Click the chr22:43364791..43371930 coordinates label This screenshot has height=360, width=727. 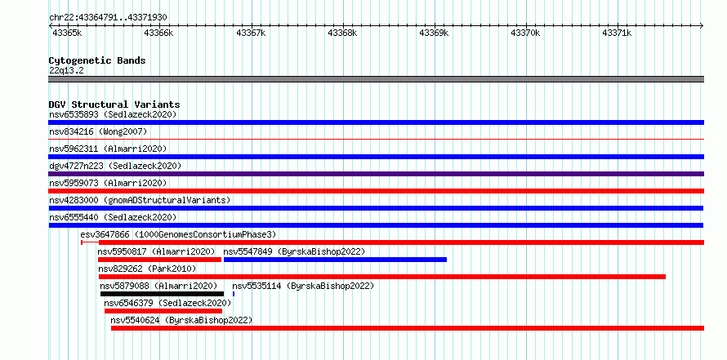[108, 17]
